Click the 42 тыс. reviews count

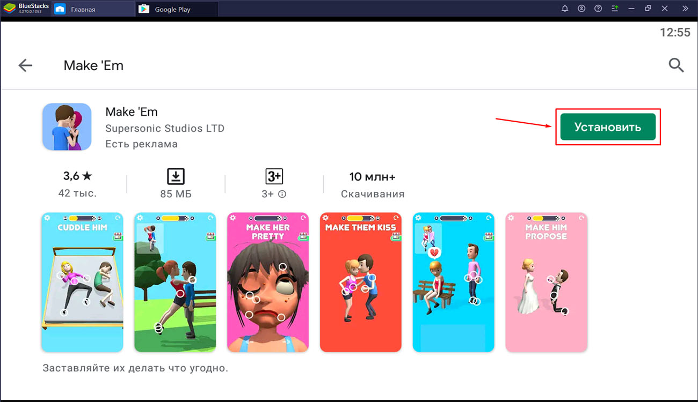pos(77,193)
